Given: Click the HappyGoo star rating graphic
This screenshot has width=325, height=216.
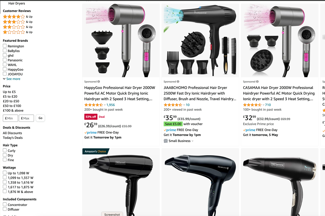Looking at the screenshot, I should point(93,105).
